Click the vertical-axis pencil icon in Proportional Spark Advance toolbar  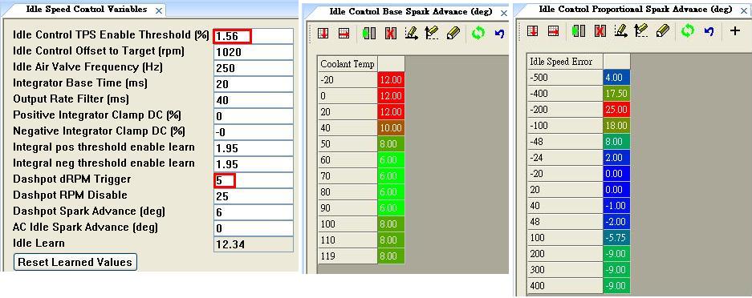[640, 31]
